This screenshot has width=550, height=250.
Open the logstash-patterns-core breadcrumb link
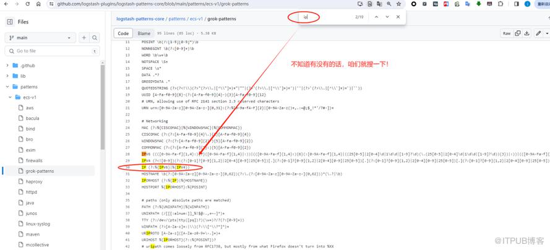click(x=140, y=19)
